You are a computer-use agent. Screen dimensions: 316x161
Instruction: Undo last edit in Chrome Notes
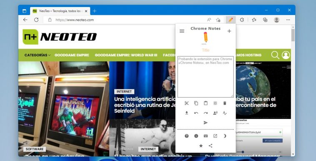click(x=196, y=113)
